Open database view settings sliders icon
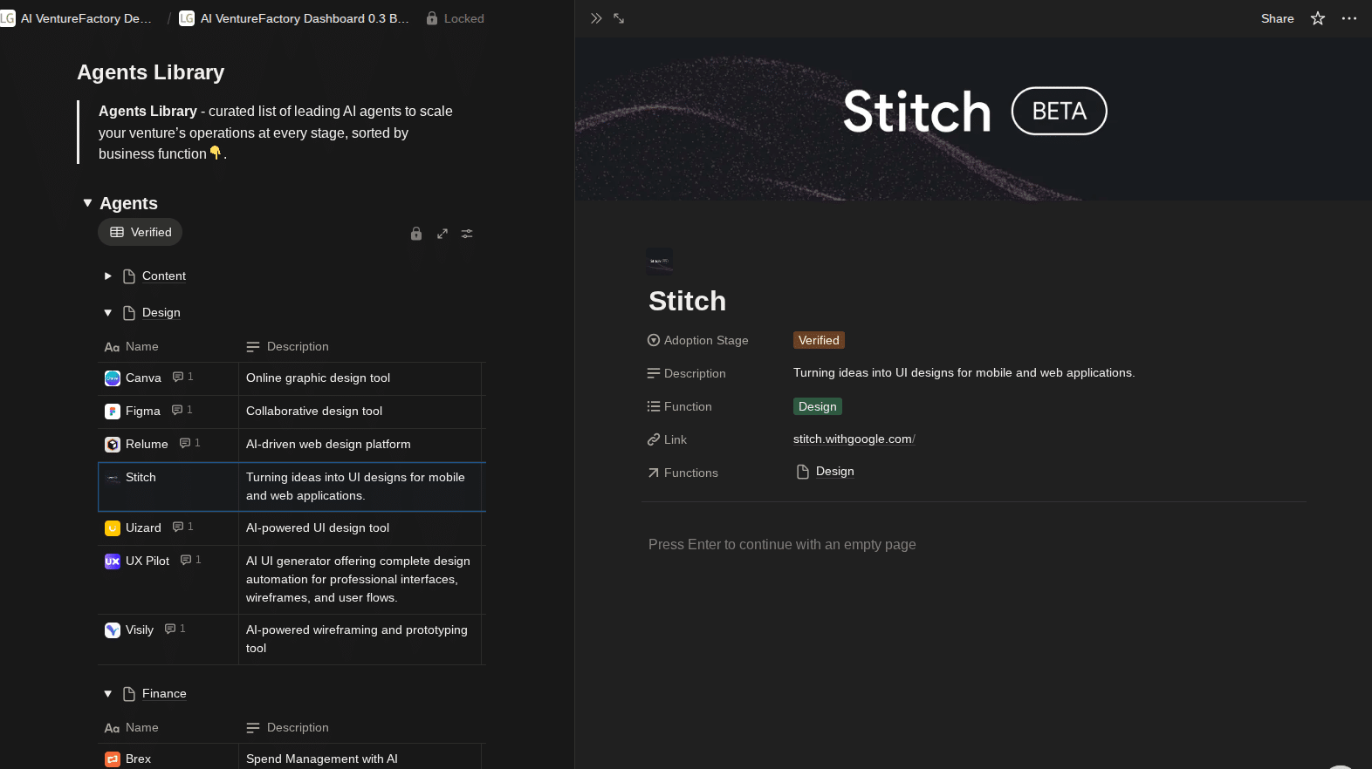 pyautogui.click(x=467, y=234)
